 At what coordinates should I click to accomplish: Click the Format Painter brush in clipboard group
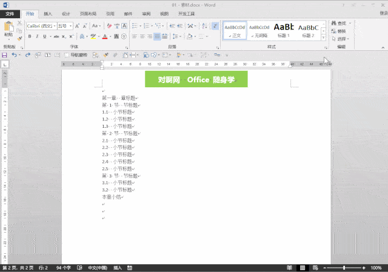click(19, 39)
